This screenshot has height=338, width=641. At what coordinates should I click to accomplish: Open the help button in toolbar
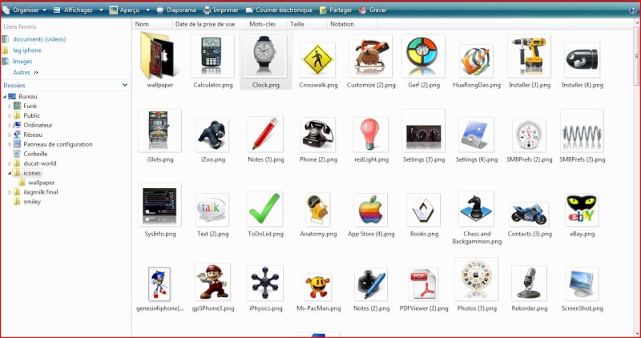(x=632, y=10)
